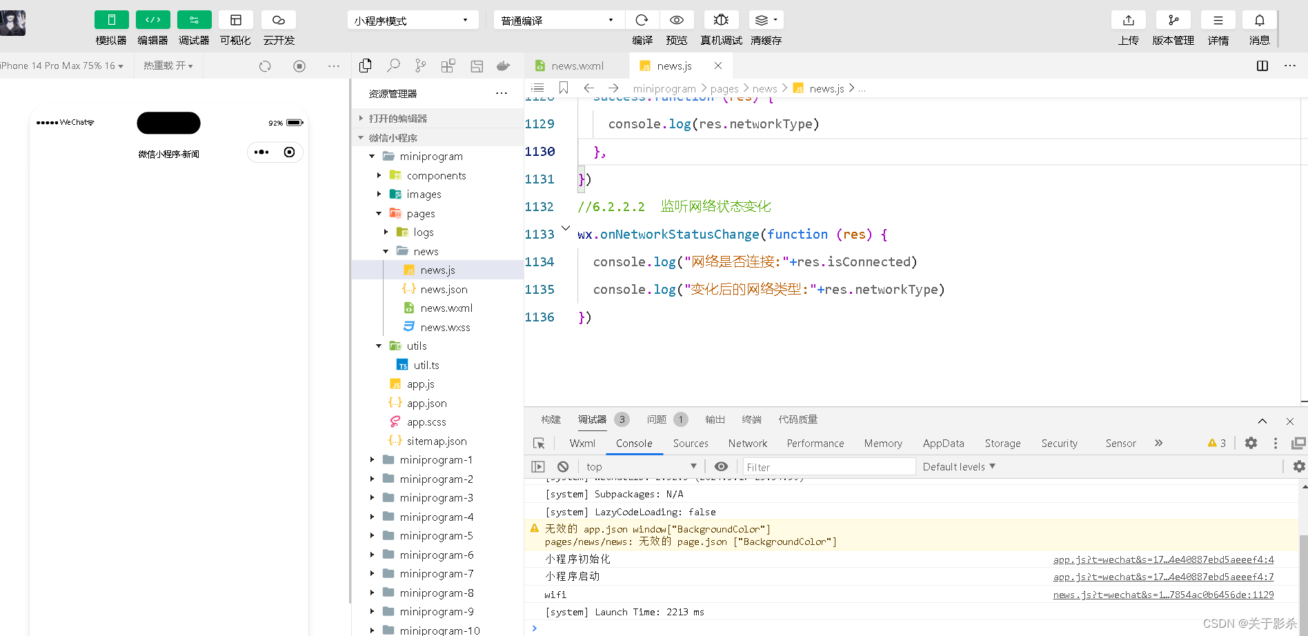The image size is (1308, 636).
Task: Open the docker whale icon
Action: point(504,66)
